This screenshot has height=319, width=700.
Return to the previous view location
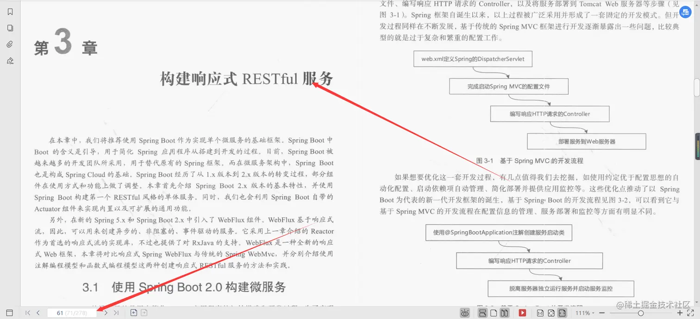click(133, 313)
